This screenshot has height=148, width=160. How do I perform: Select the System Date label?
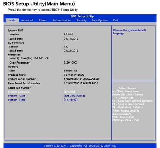point(17,96)
